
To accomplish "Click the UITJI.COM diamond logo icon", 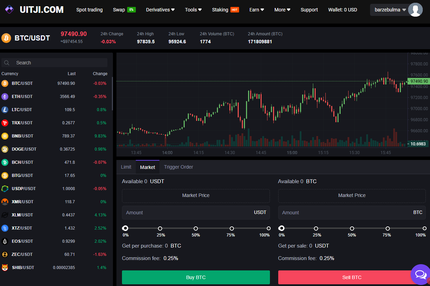I will pyautogui.click(x=9, y=10).
